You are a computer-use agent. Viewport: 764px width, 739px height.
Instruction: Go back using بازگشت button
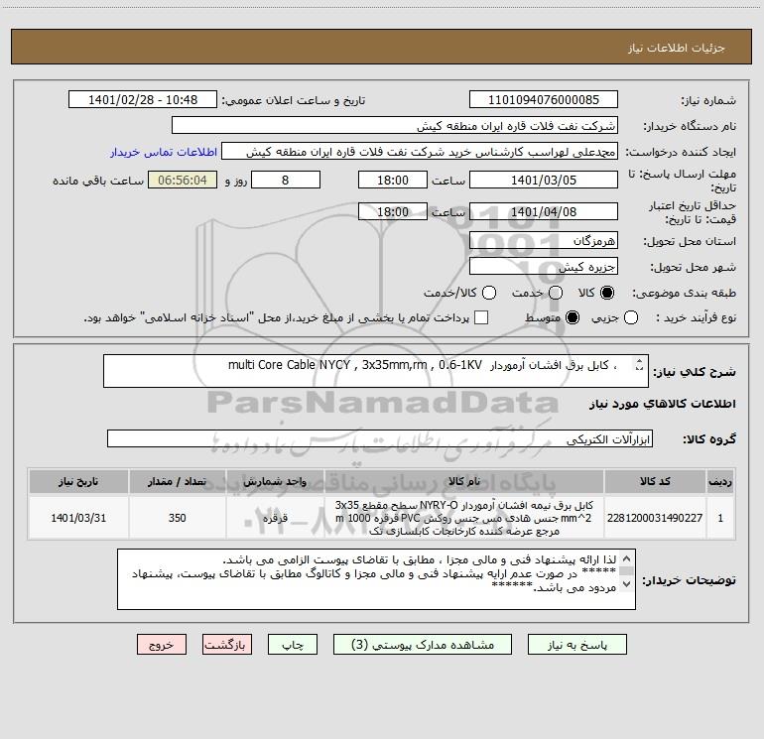(227, 645)
